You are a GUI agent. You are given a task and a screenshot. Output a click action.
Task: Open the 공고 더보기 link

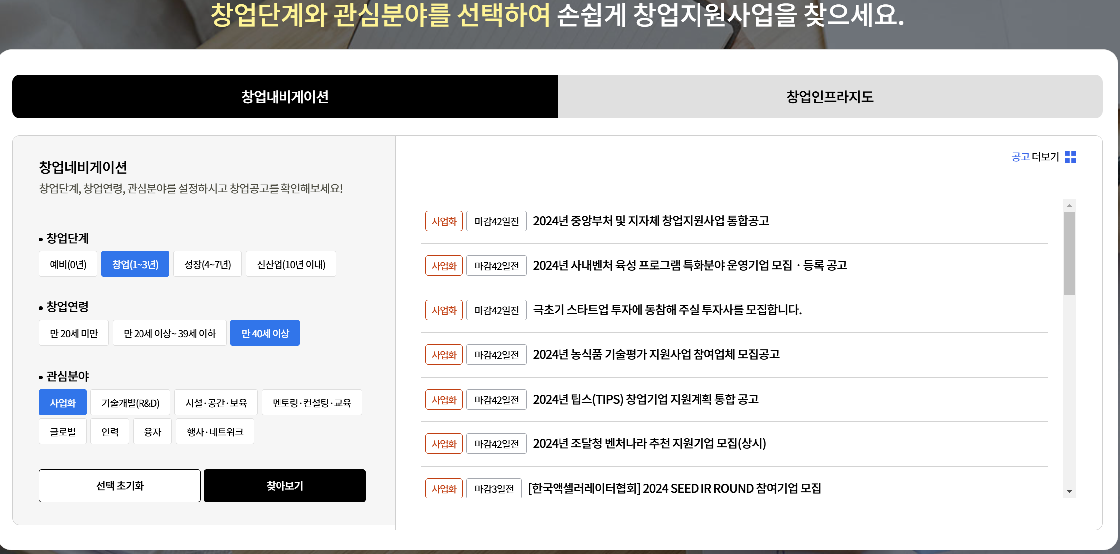pos(1035,157)
